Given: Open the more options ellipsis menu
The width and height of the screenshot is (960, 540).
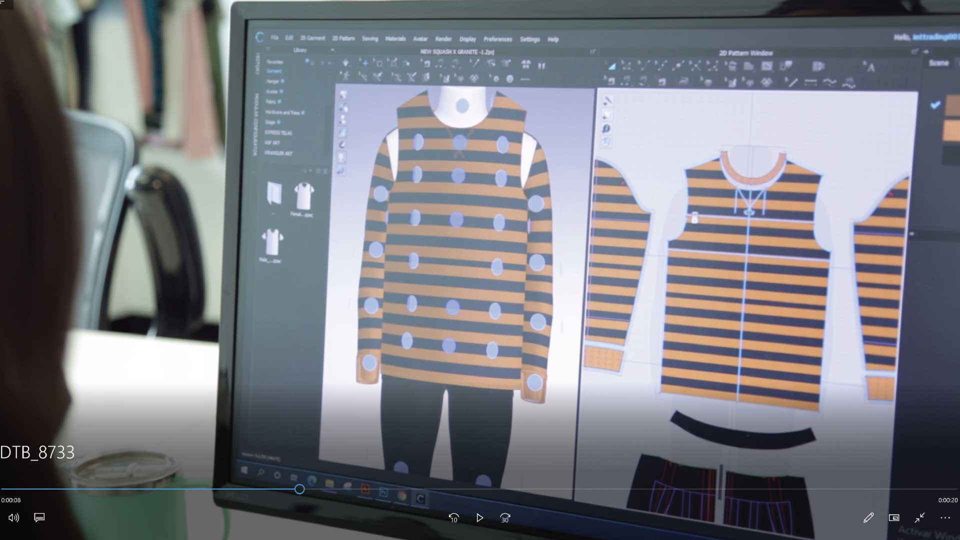Looking at the screenshot, I should [x=945, y=518].
